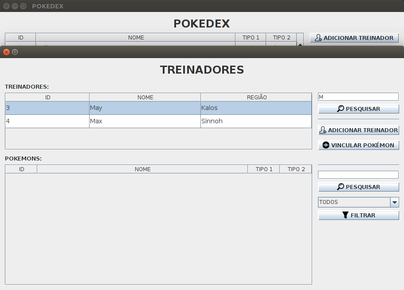404x290 pixels.
Task: Click ADICIONAR TREINADOR in the Treinadores dialog
Action: click(358, 130)
